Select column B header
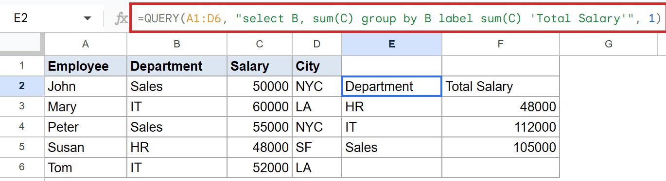 (x=177, y=44)
